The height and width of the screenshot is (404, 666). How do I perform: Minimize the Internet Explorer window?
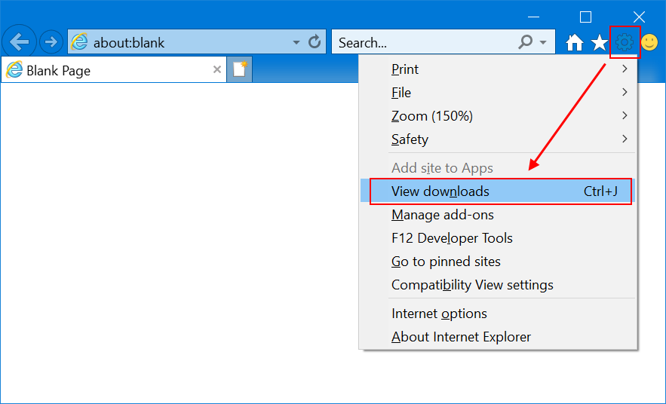click(x=533, y=17)
